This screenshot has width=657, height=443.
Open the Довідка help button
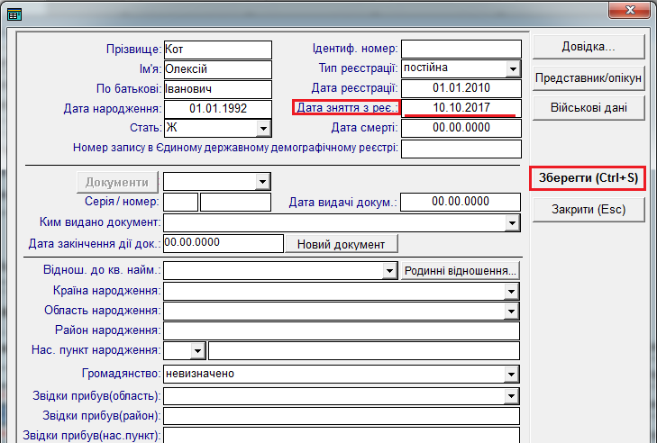(x=588, y=46)
